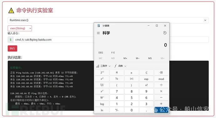The height and width of the screenshot is (118, 216).
Task: Click the '执行结果:' label text
Action: [15, 58]
